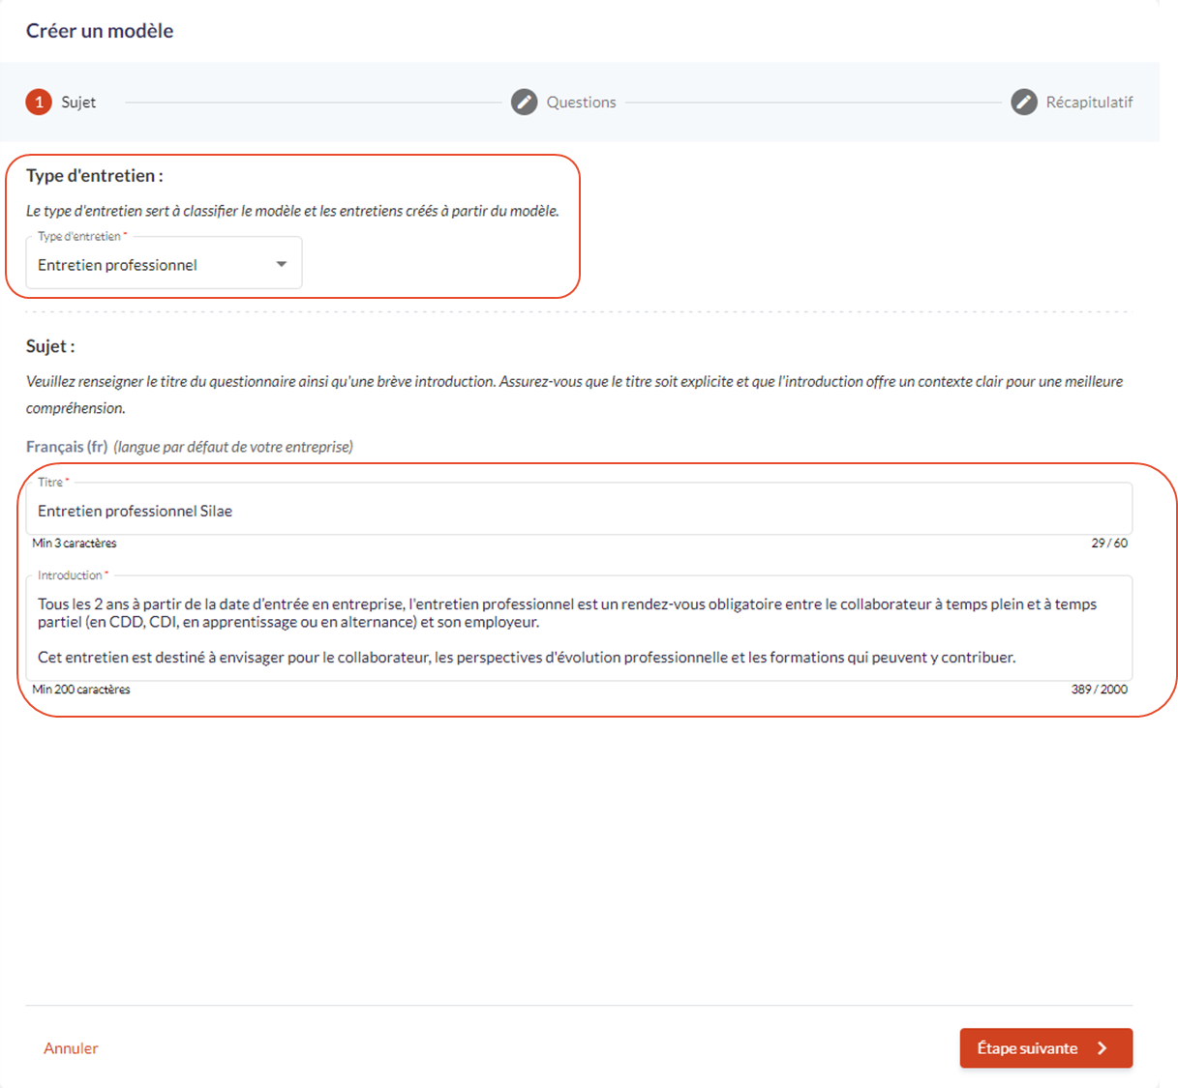The height and width of the screenshot is (1088, 1178).
Task: Go to the Récapitulatif step label
Action: pos(1089,102)
